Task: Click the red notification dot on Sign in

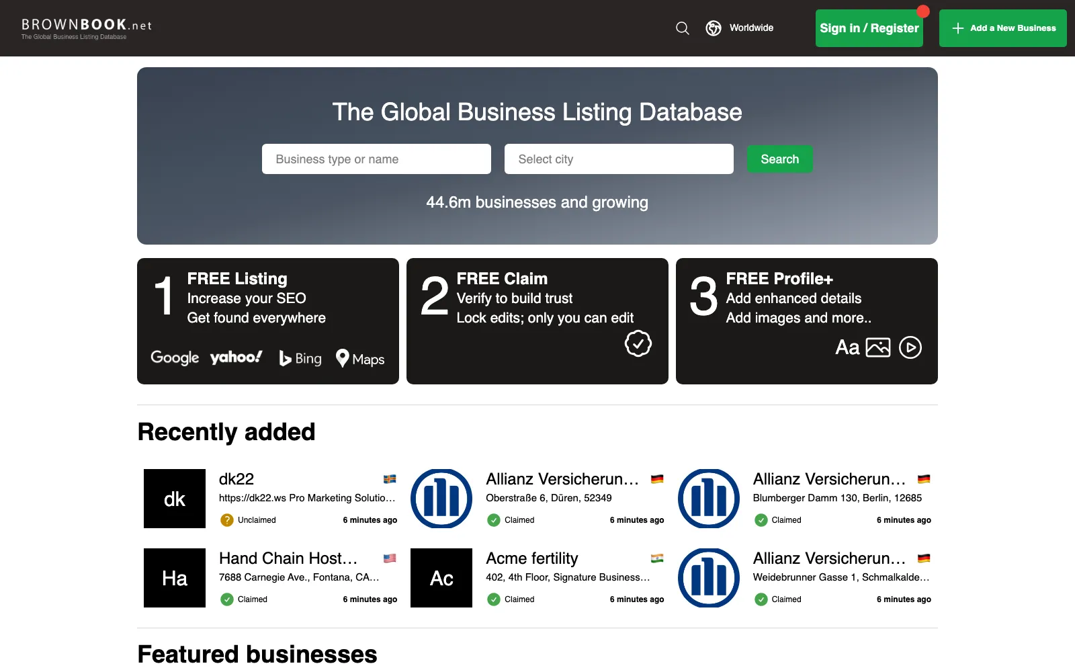Action: [923, 11]
